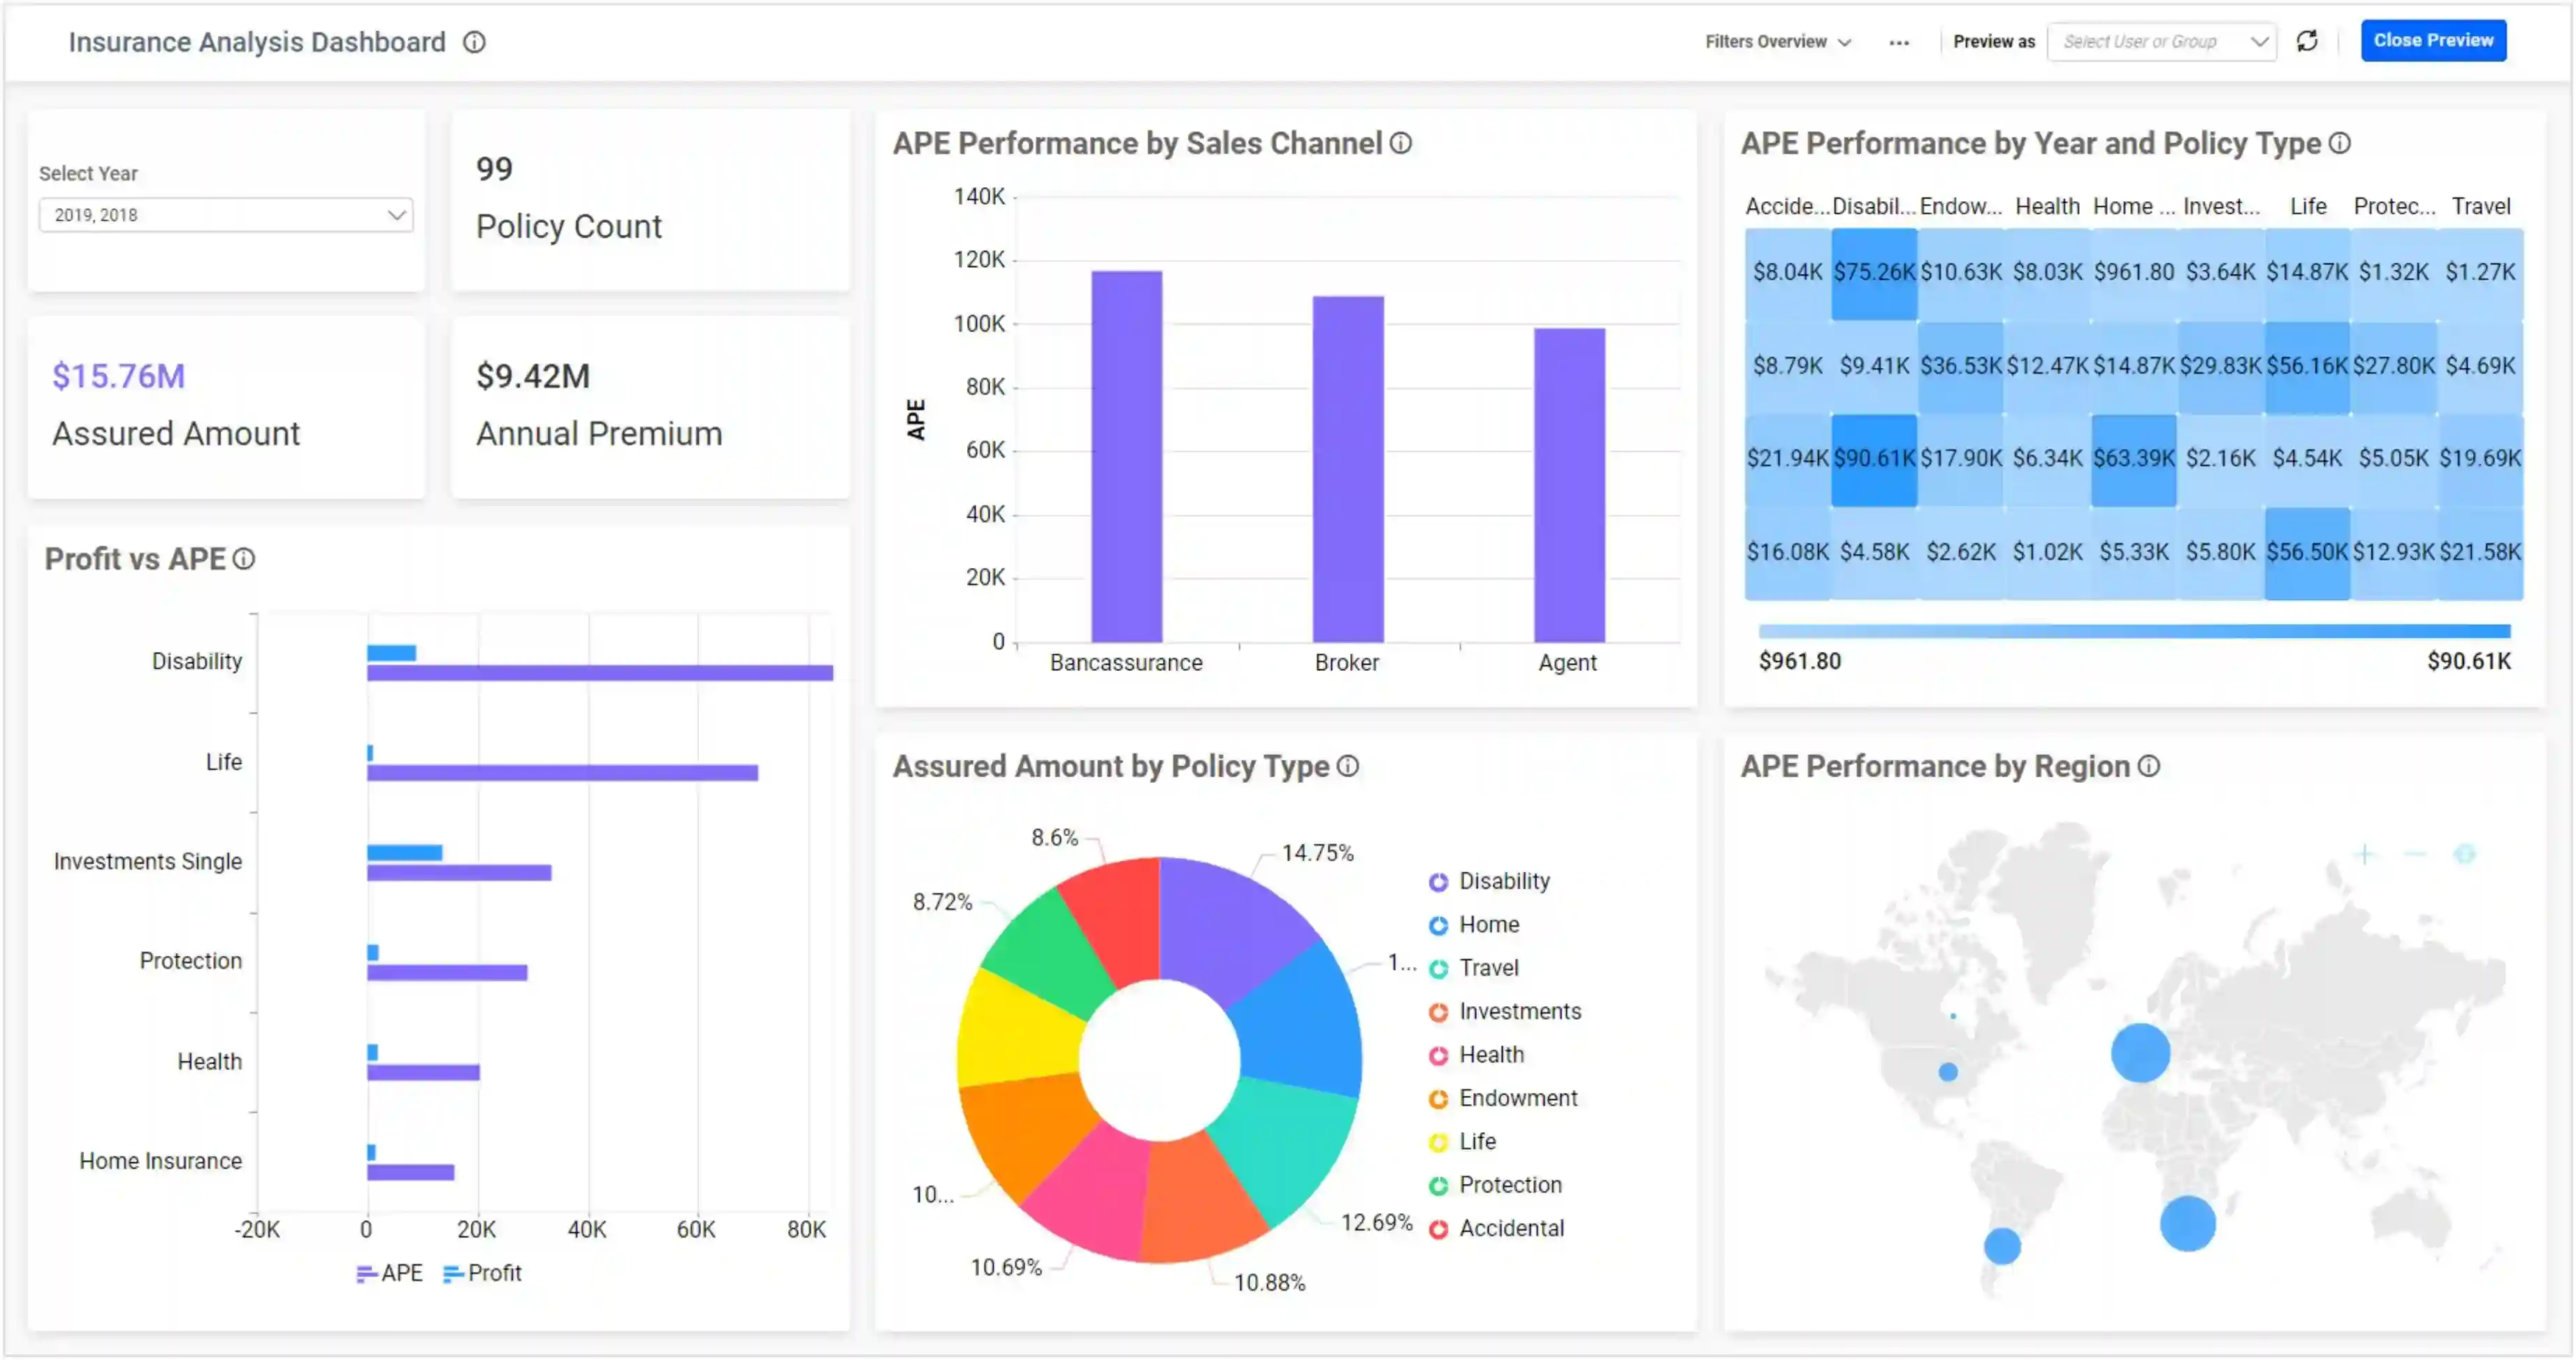Image resolution: width=2576 pixels, height=1360 pixels.
Task: Click info icon beside Assured Amount by Policy Type
Action: [1348, 766]
